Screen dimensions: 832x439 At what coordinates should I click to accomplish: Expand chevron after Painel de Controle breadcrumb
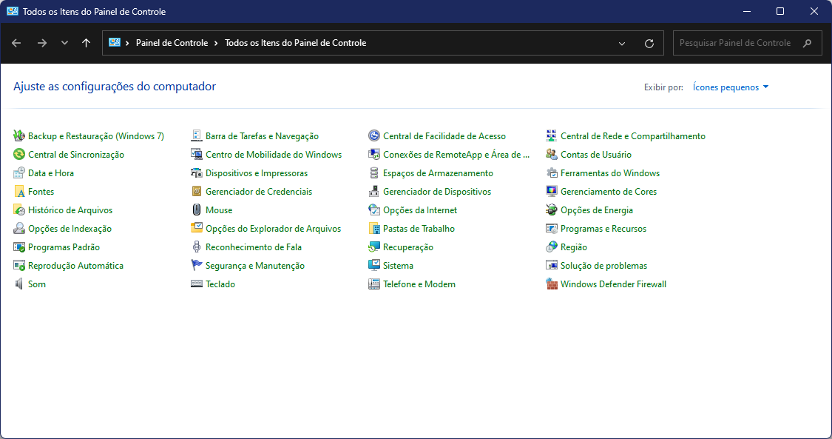tap(216, 43)
